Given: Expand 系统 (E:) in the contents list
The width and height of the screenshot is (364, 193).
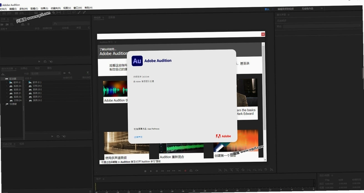Looking at the screenshot, I should (26, 93).
